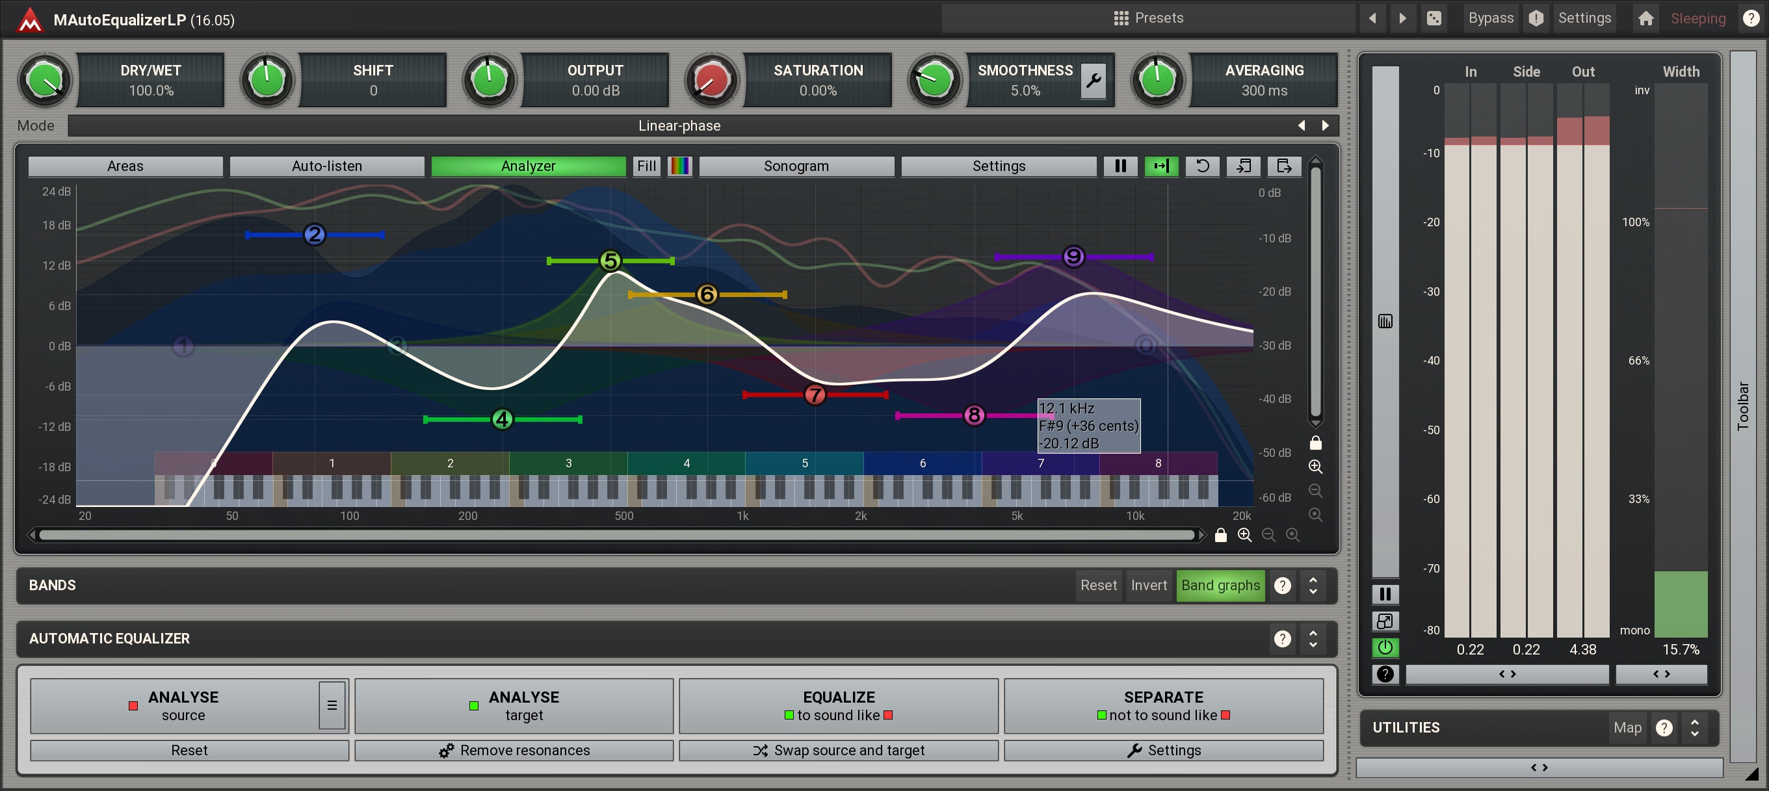
Task: Expand or collapse the BANDS panel
Action: (x=1313, y=586)
